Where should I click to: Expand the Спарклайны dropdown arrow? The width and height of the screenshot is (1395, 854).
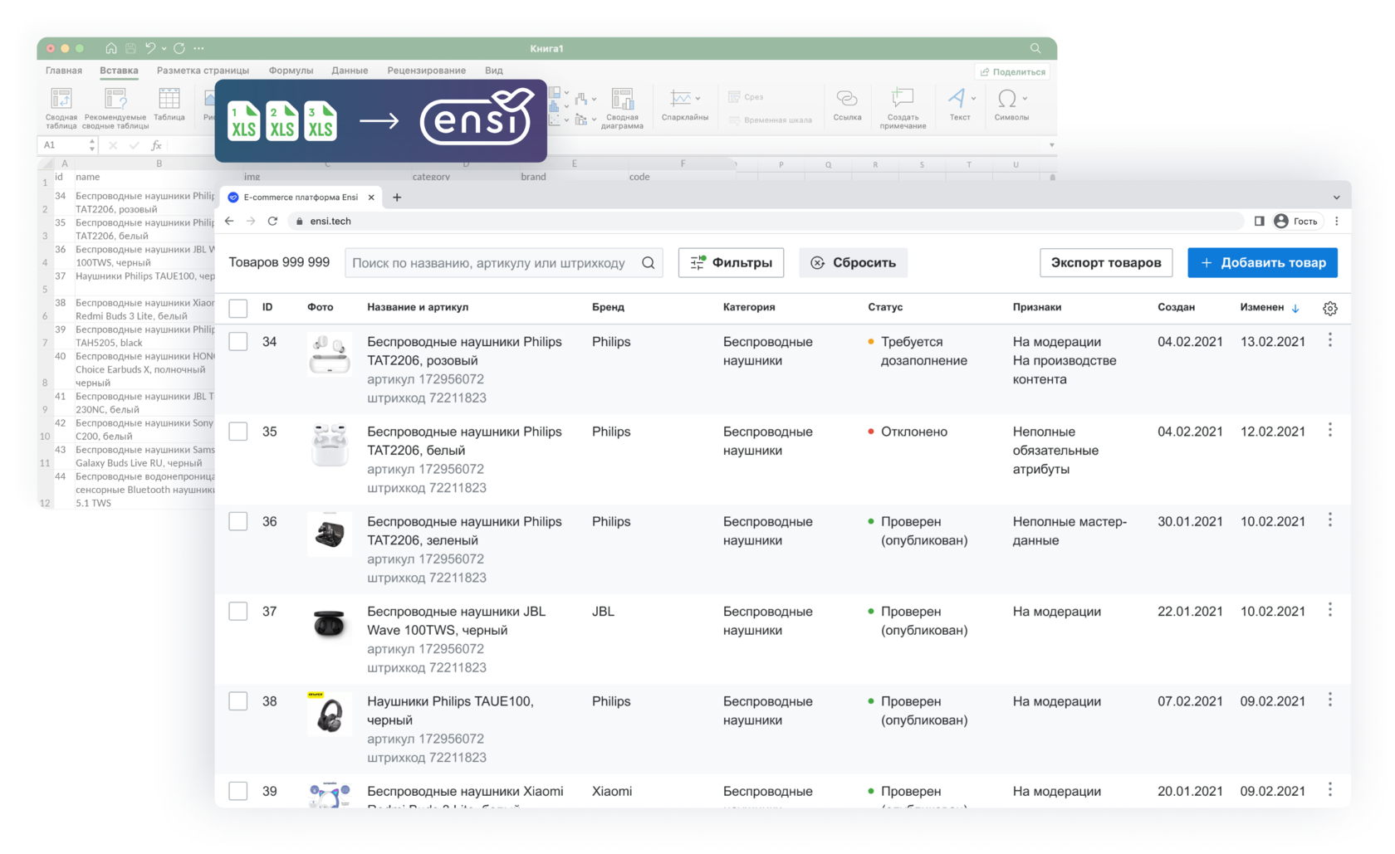tap(698, 99)
